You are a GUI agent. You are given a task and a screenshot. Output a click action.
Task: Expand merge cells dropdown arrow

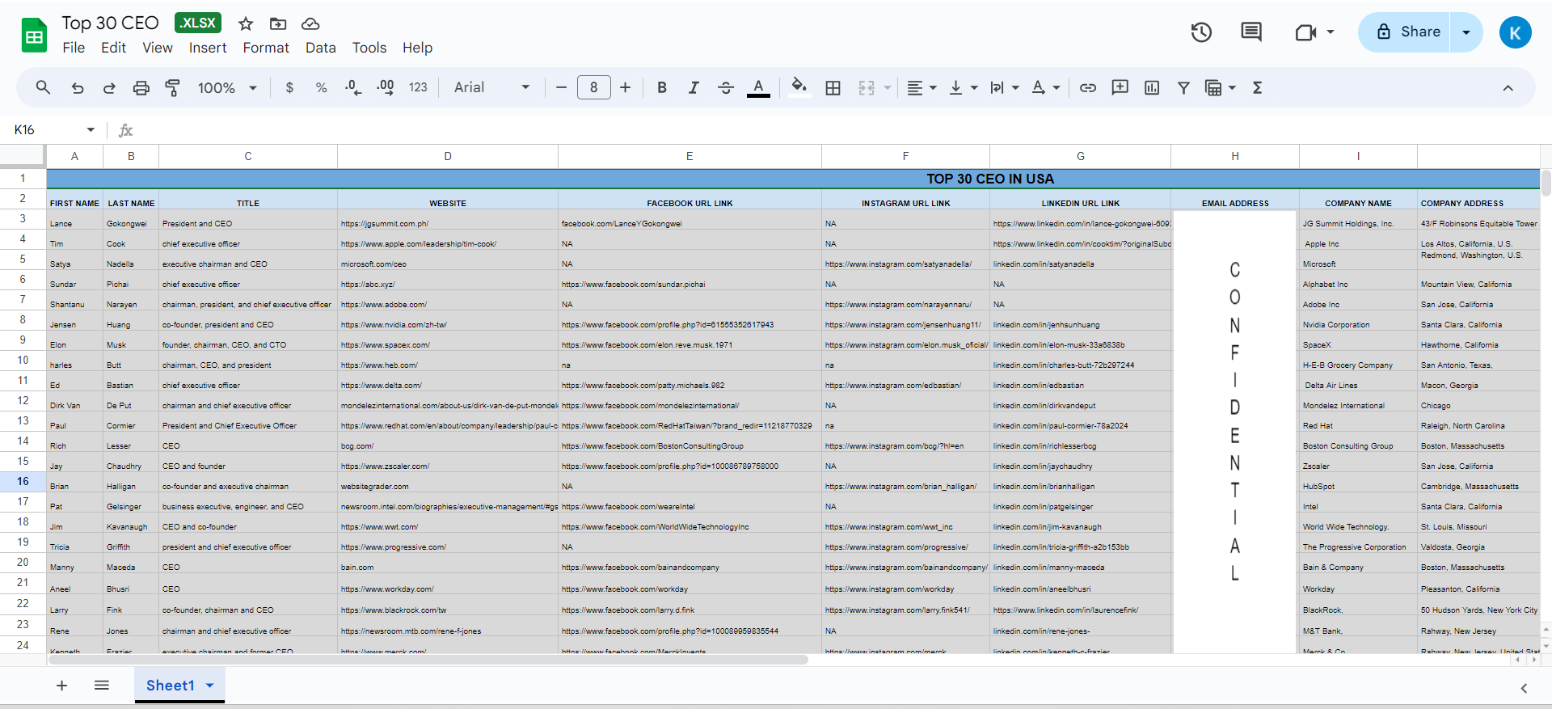pos(888,87)
